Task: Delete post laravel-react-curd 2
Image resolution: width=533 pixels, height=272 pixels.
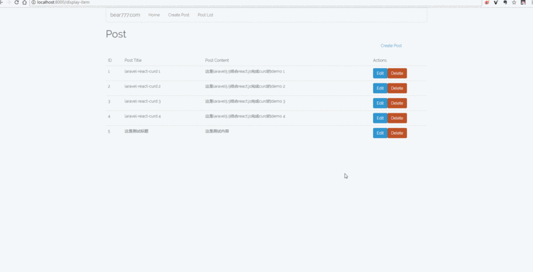Action: tap(397, 88)
